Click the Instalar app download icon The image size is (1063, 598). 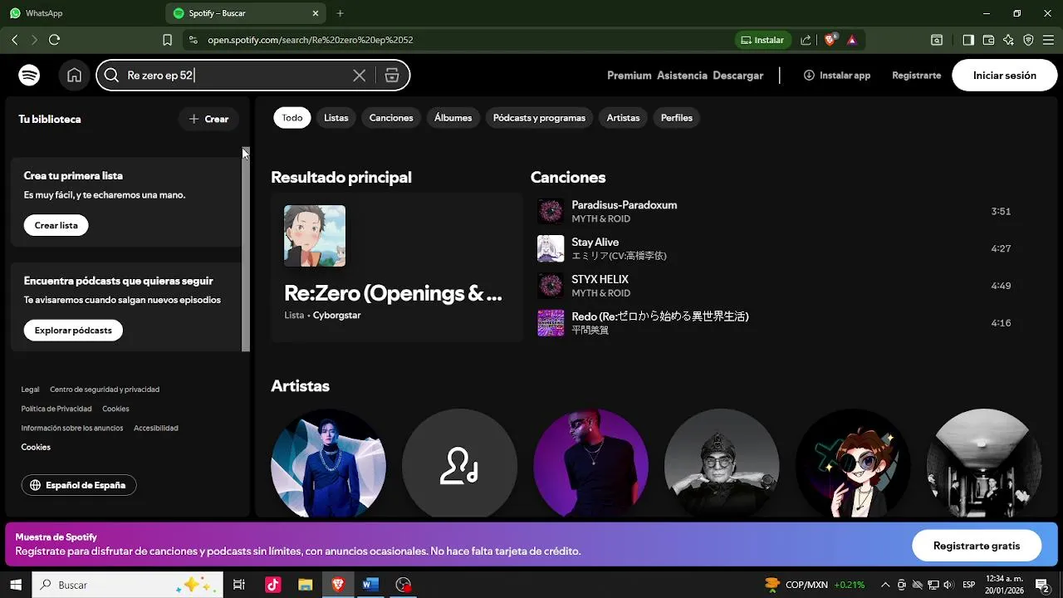coord(809,75)
